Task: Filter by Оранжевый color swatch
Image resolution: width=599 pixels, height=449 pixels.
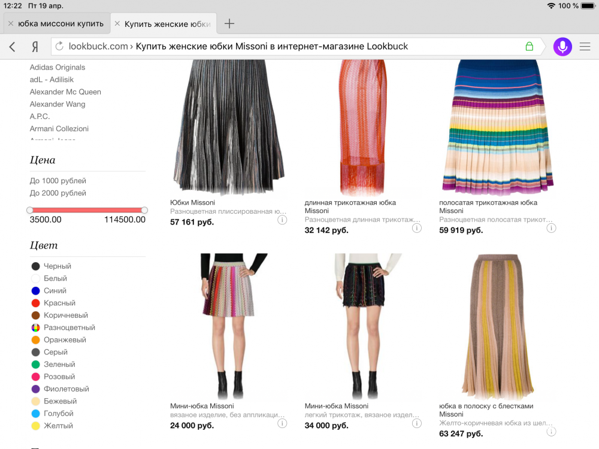Action: point(35,339)
